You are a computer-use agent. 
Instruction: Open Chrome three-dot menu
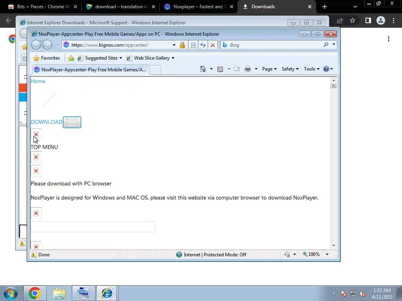click(393, 20)
